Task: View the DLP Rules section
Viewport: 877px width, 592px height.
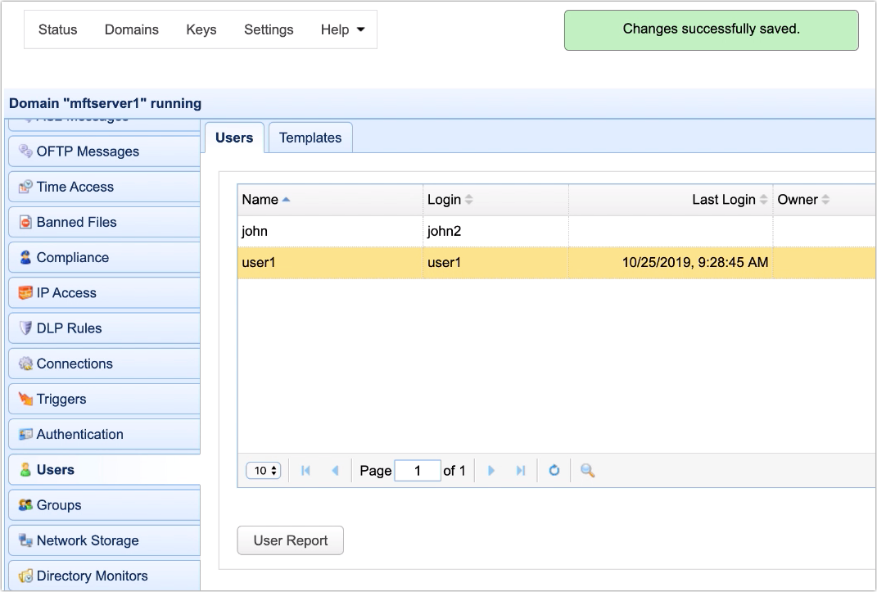Action: pos(67,328)
